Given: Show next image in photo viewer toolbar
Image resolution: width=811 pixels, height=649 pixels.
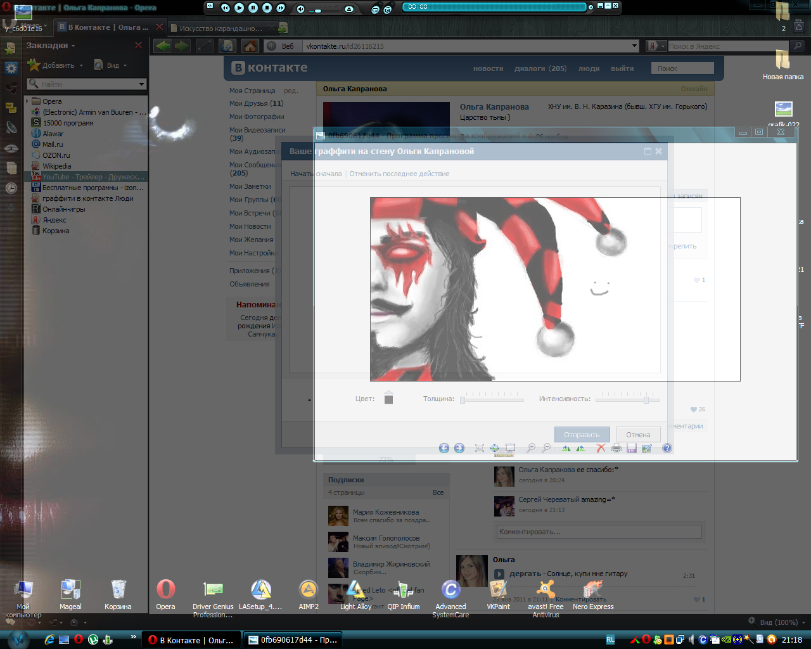Looking at the screenshot, I should tap(459, 448).
